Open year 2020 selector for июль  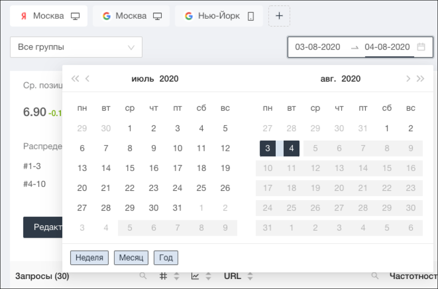click(169, 79)
